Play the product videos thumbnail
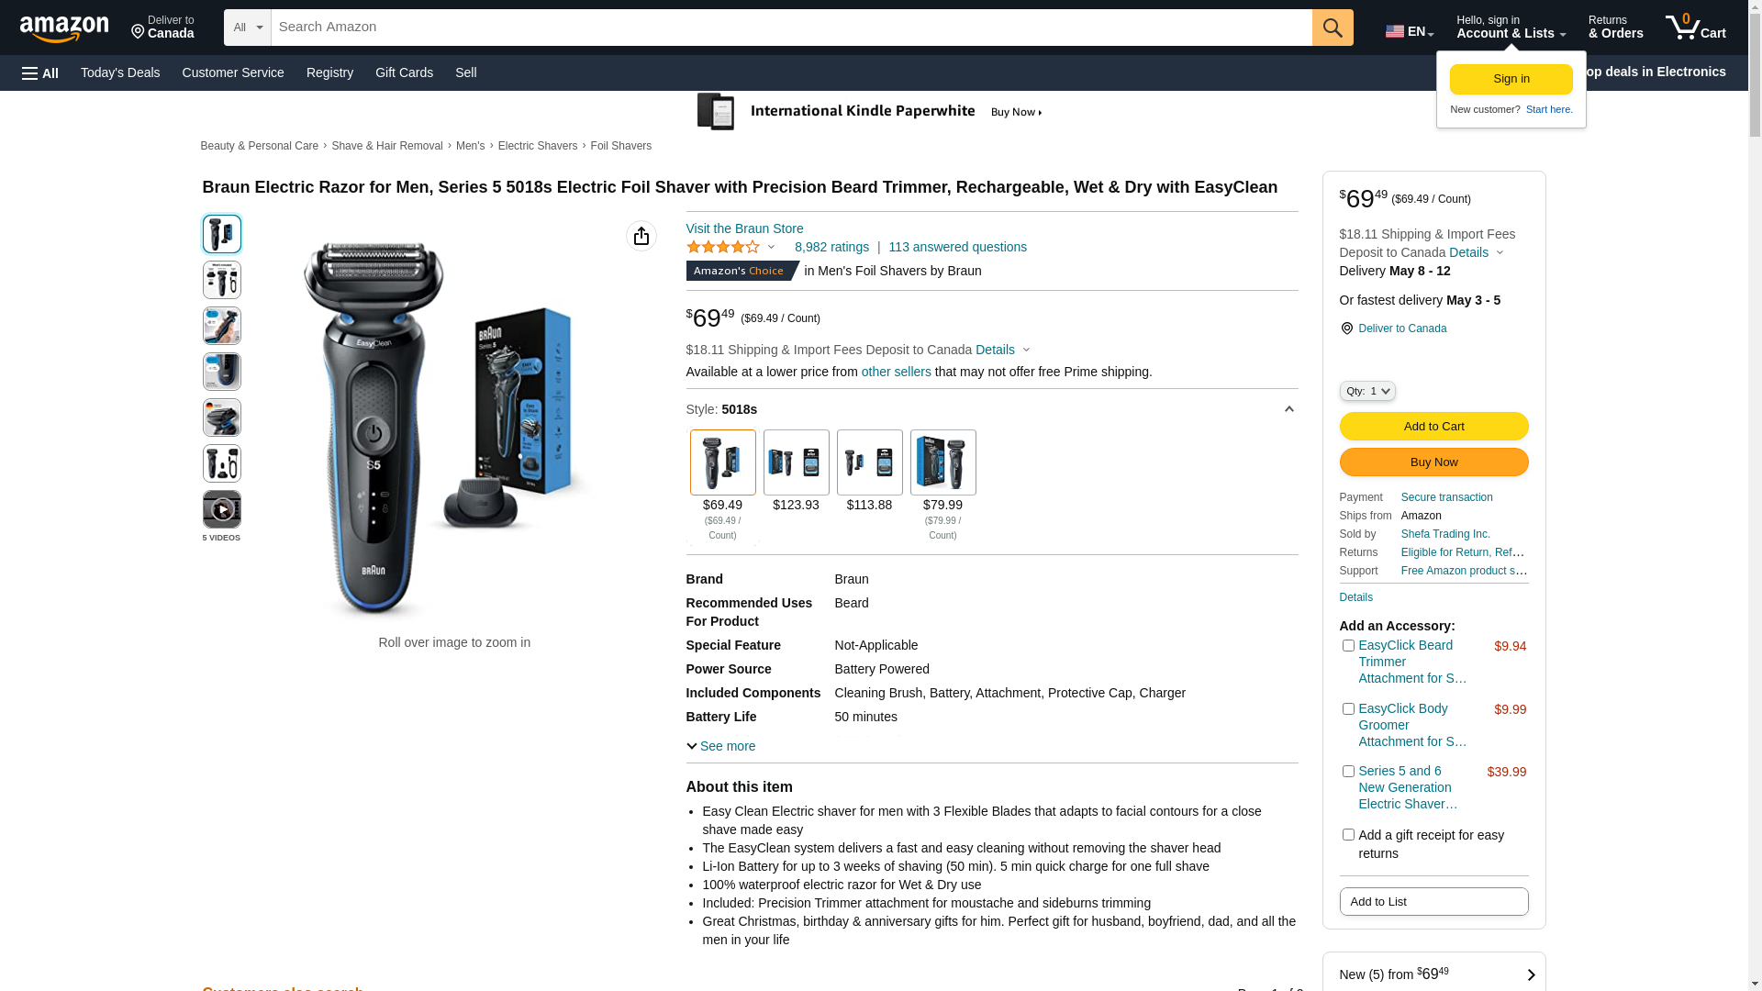This screenshot has width=1762, height=991. [222, 509]
